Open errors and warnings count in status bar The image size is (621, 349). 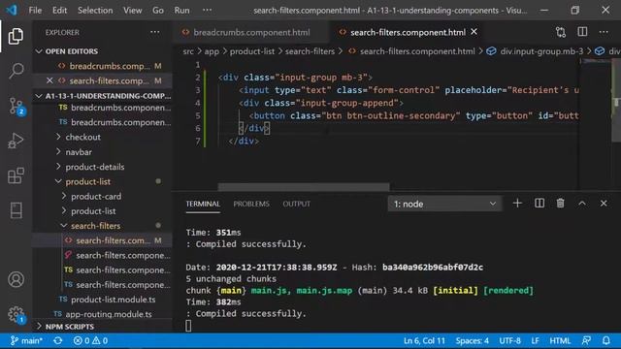90,340
